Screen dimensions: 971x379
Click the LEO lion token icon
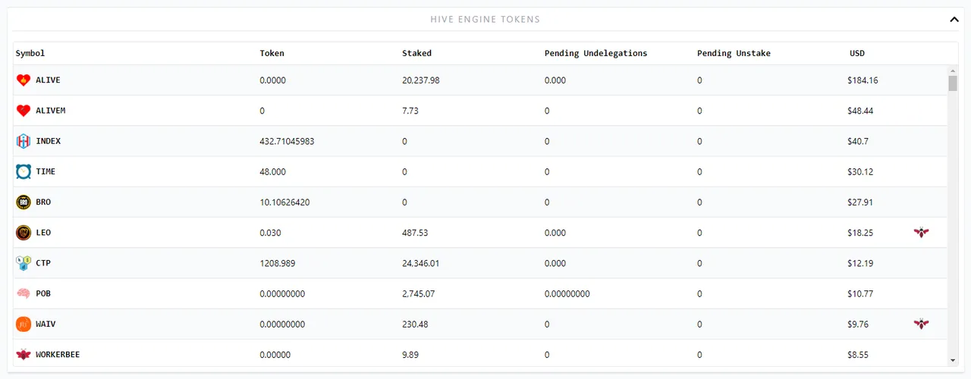point(24,233)
